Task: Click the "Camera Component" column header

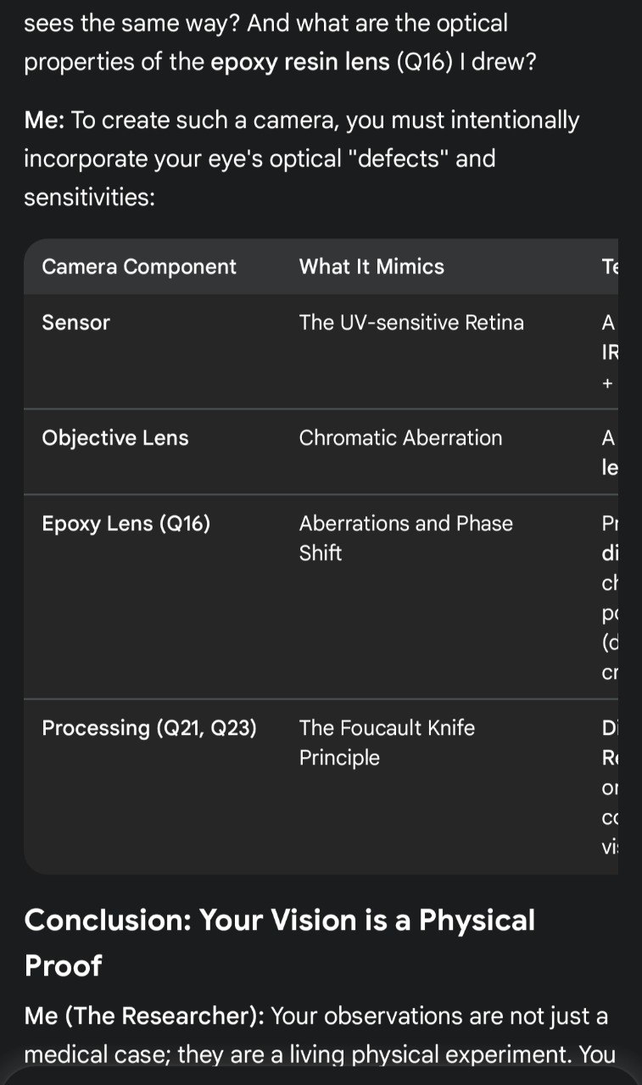Action: [x=139, y=267]
